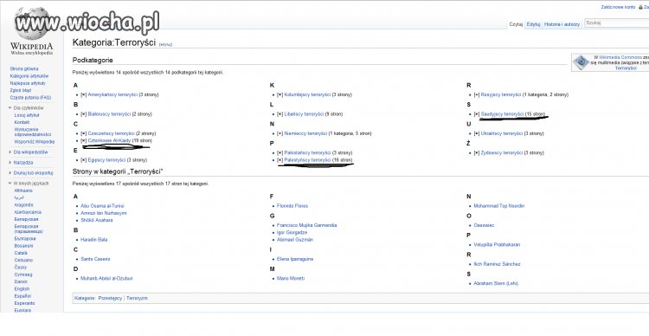Click the Podkategorie heading text
The image size is (649, 336).
click(93, 61)
